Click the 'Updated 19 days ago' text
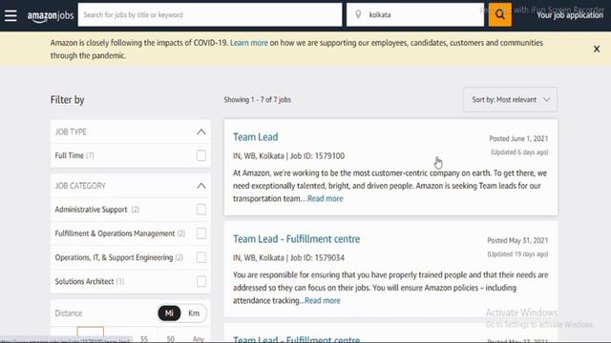The width and height of the screenshot is (611, 343). click(x=517, y=254)
